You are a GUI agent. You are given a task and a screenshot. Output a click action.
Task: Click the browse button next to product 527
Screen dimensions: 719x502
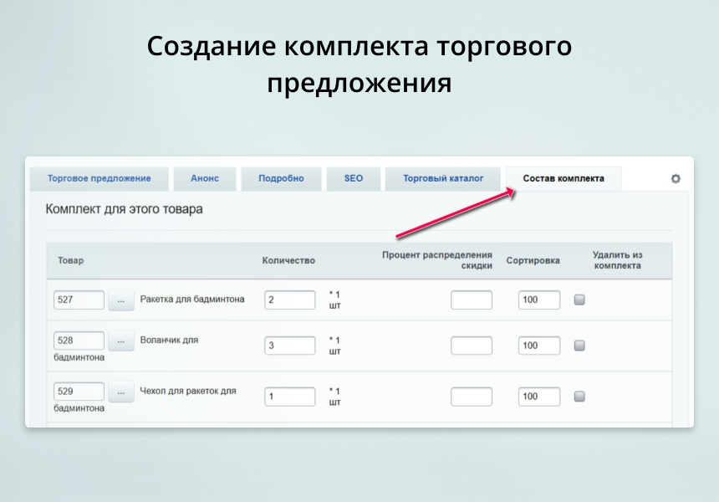[x=121, y=300]
